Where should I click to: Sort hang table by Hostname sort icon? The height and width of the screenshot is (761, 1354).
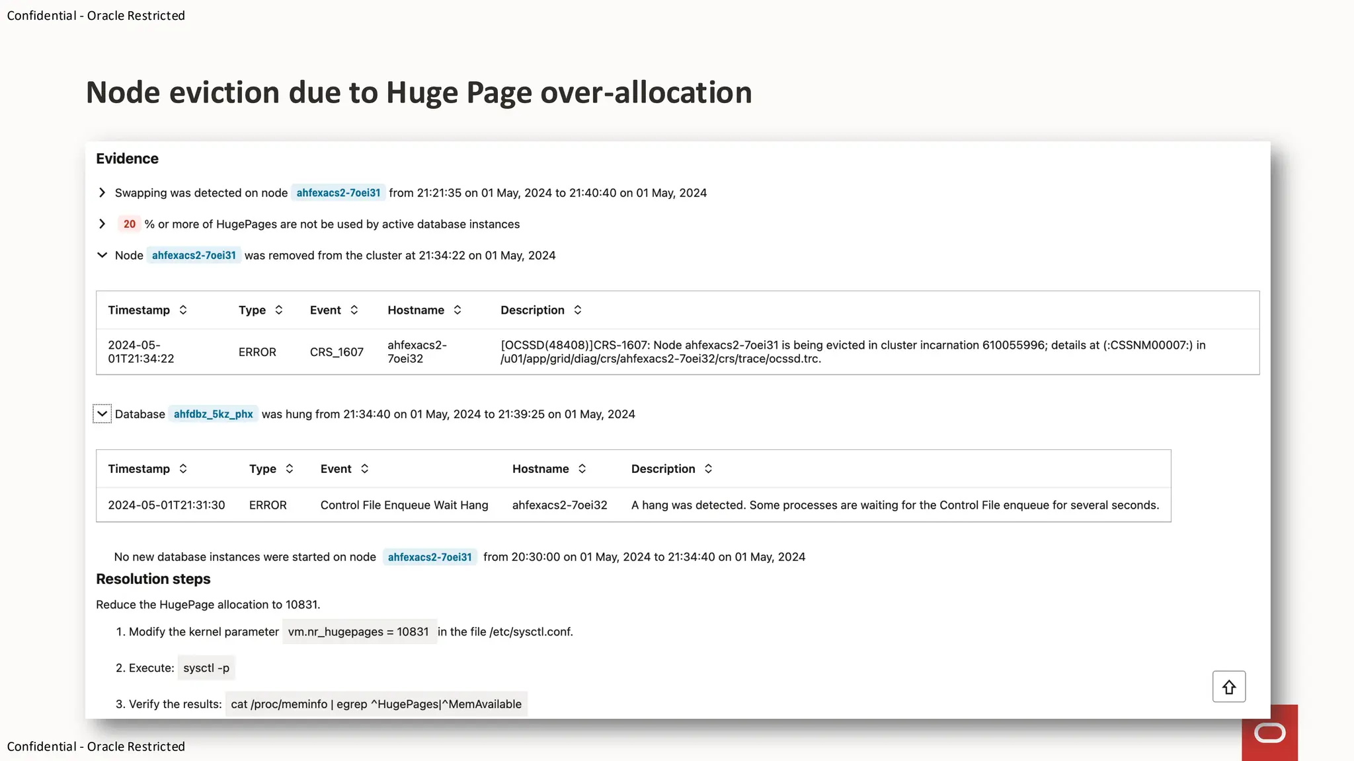tap(582, 468)
